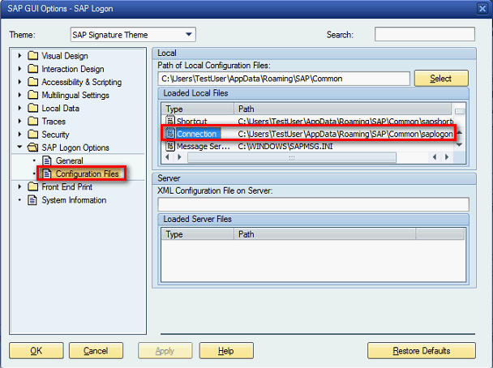Select the Local Data tree item
The height and width of the screenshot is (368, 493).
[x=60, y=109]
